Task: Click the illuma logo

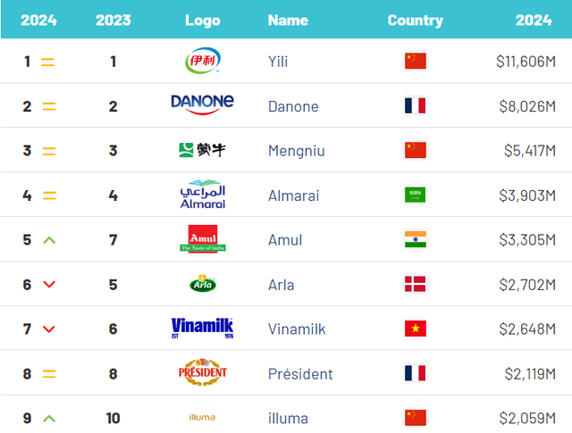Action: [202, 418]
